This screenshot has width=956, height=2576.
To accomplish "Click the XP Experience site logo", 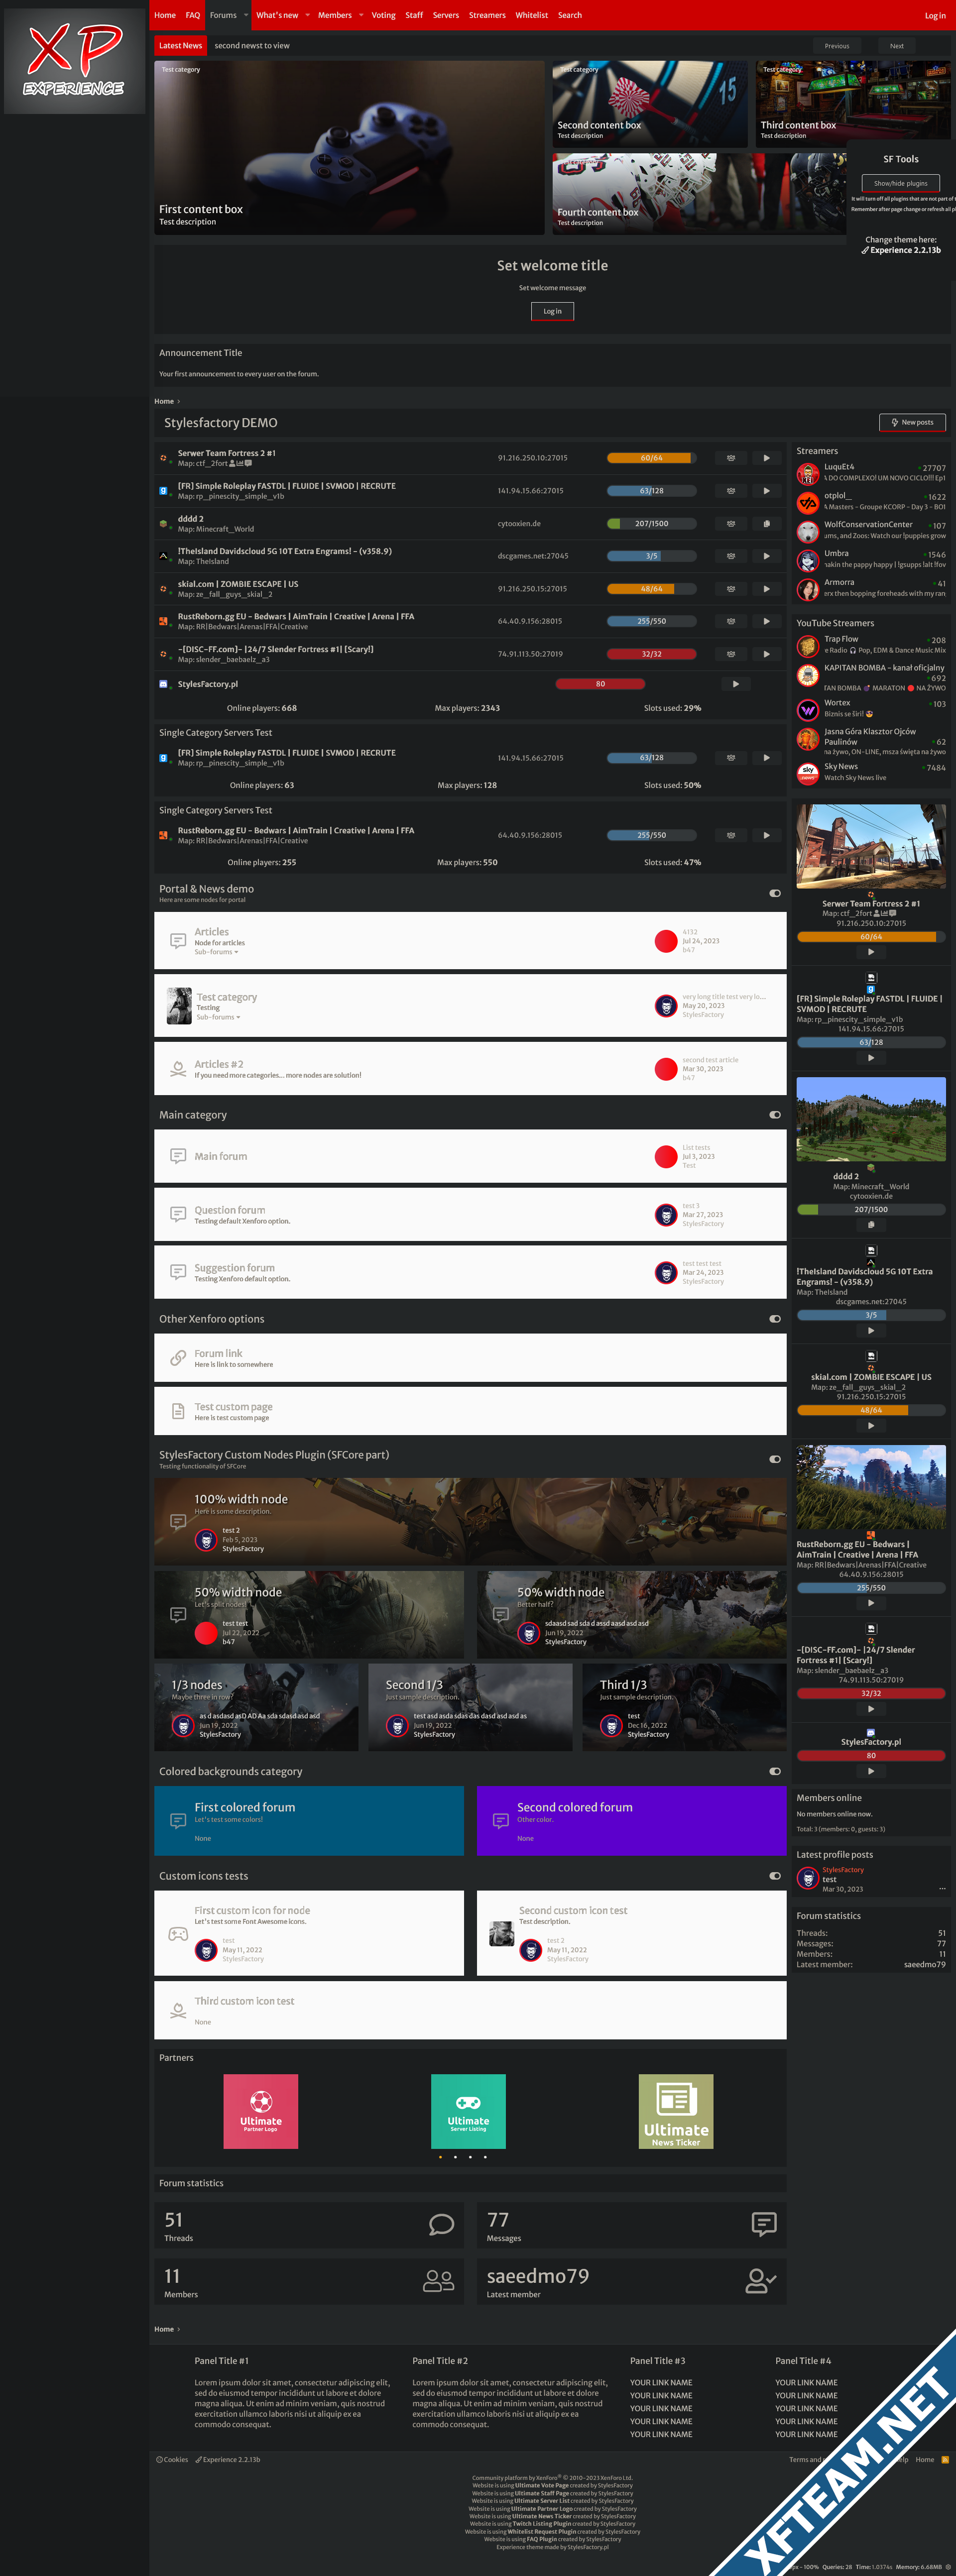I will pyautogui.click(x=74, y=61).
